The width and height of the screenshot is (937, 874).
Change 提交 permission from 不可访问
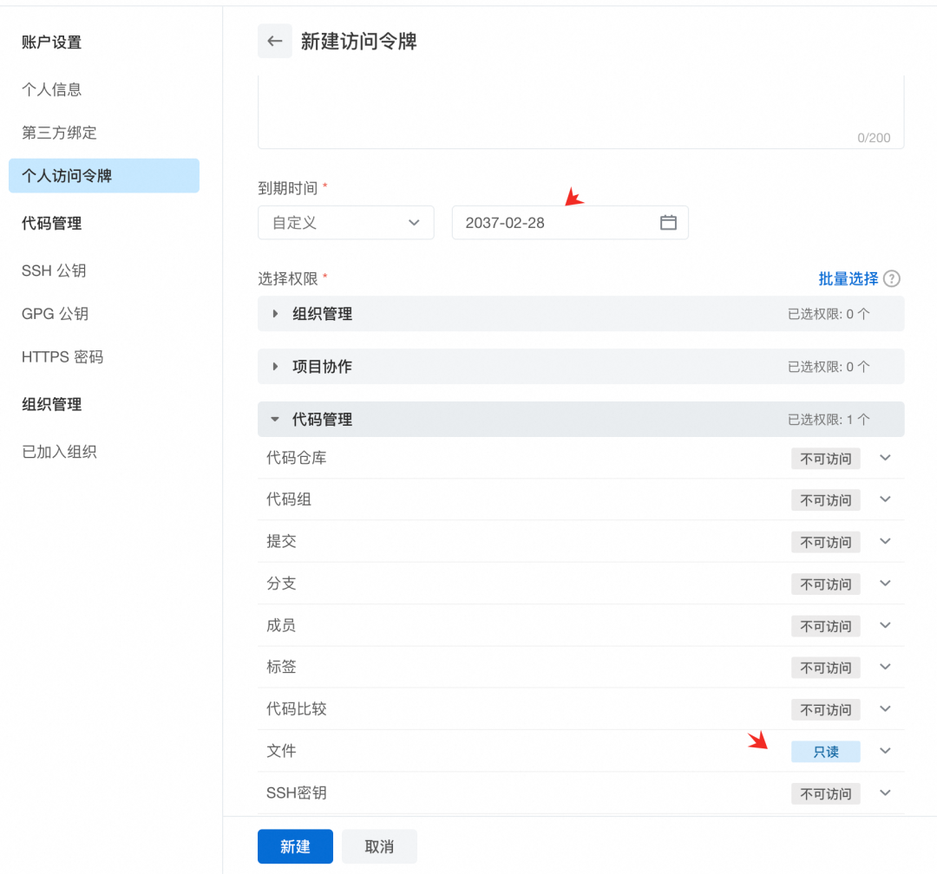825,542
